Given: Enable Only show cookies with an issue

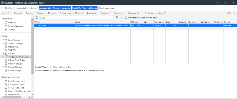Looking at the screenshot, I should pyautogui.click(x=126, y=18).
